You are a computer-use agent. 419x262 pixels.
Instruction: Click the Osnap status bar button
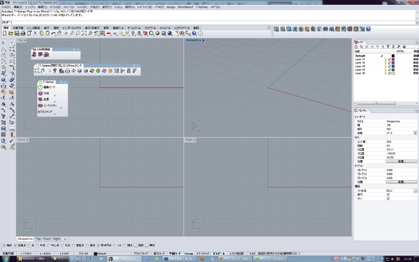coord(189,253)
